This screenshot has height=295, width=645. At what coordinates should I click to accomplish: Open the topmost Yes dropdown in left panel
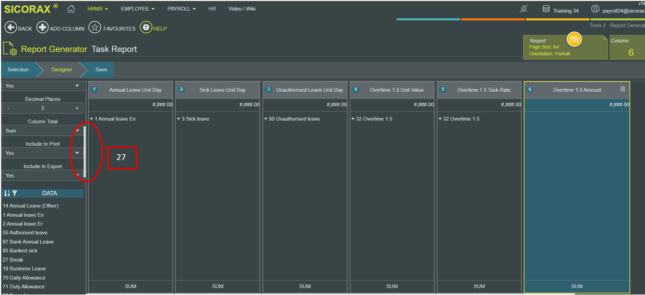pos(42,85)
